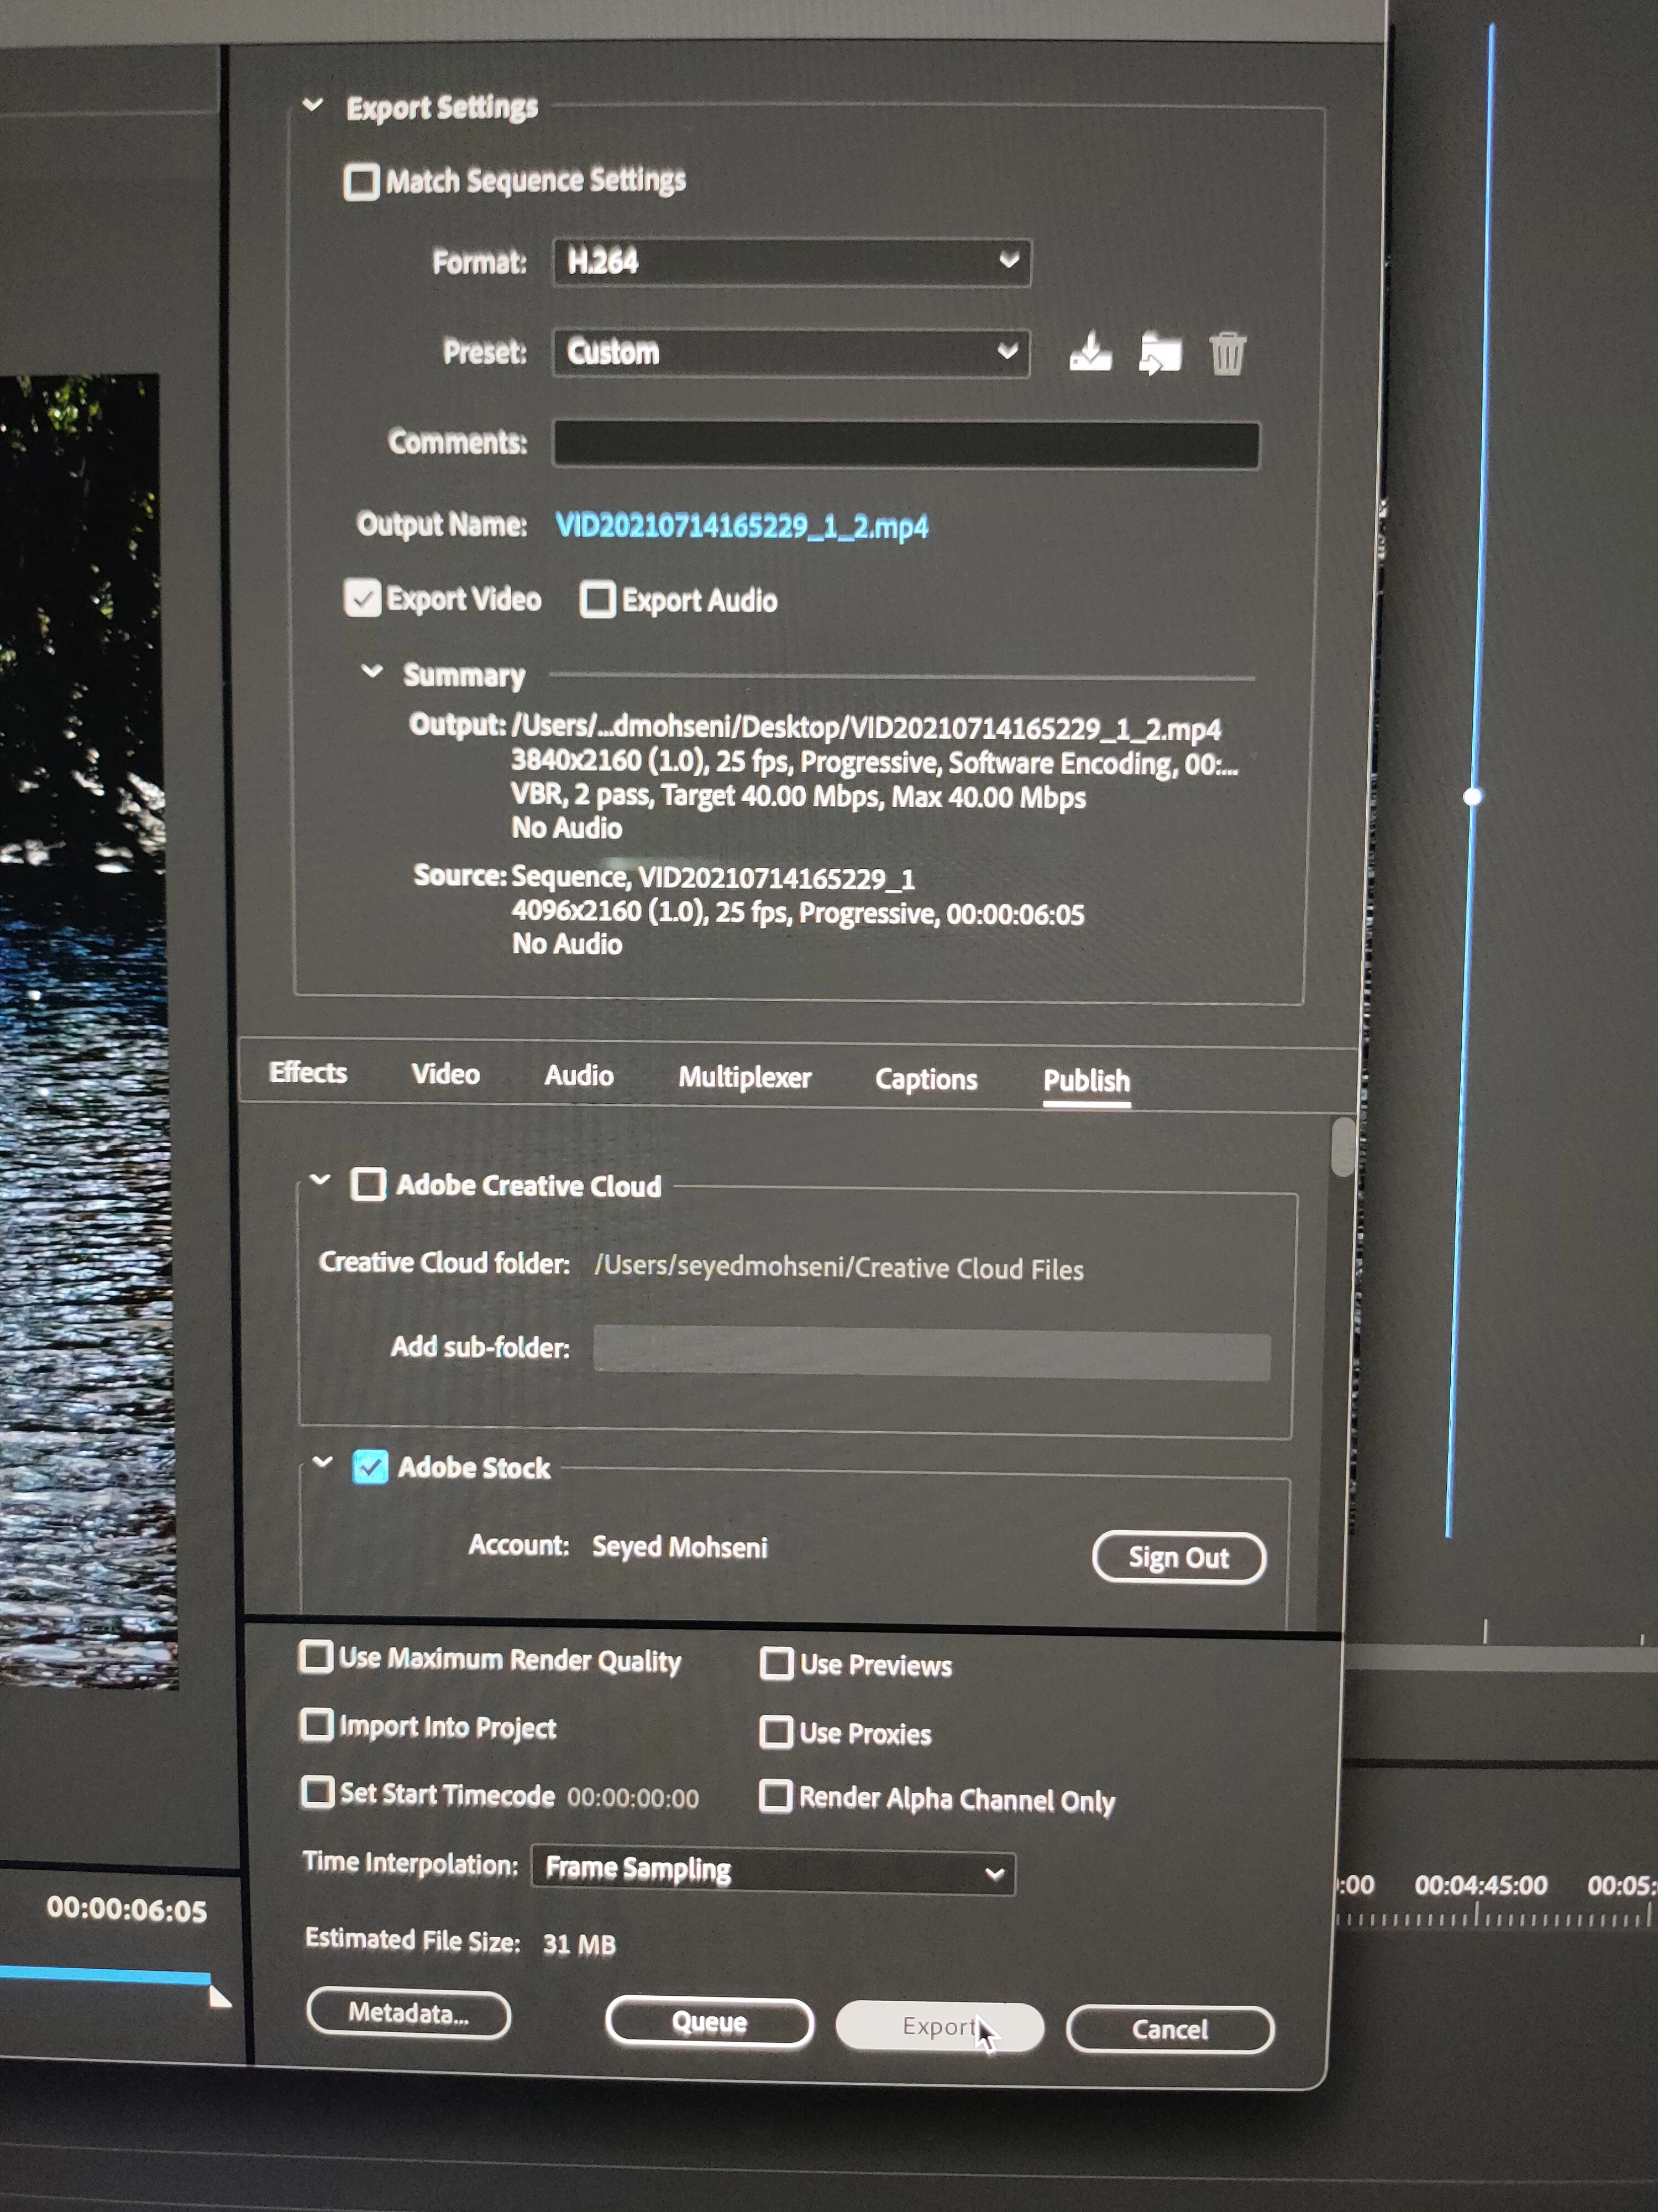Collapse the Summary section chevron
The width and height of the screenshot is (1658, 2212).
coord(372,672)
